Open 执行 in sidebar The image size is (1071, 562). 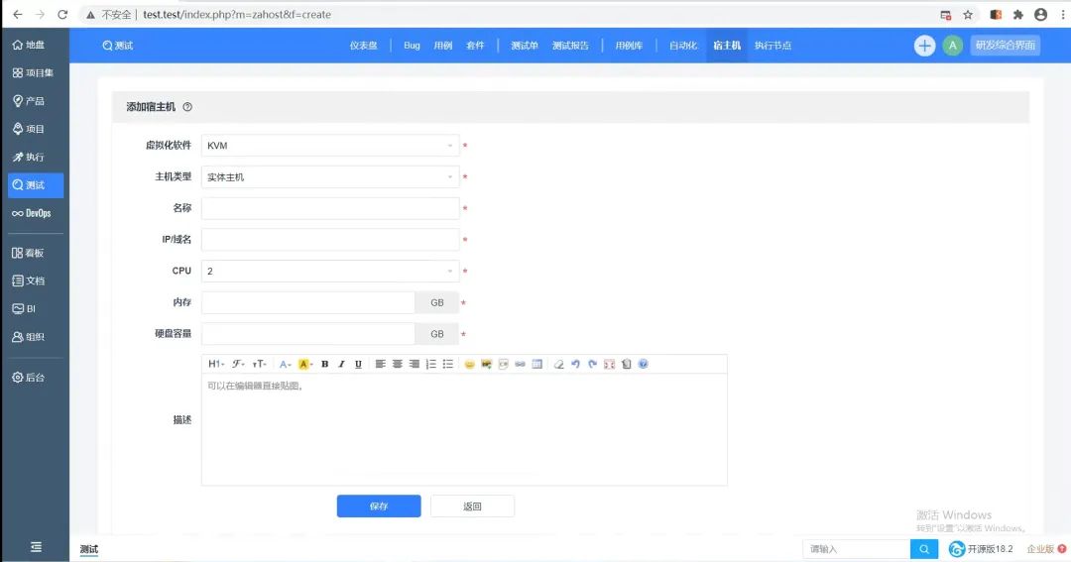tap(29, 157)
